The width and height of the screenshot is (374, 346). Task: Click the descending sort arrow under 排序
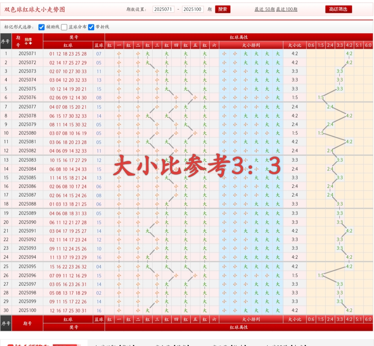pos(30,43)
